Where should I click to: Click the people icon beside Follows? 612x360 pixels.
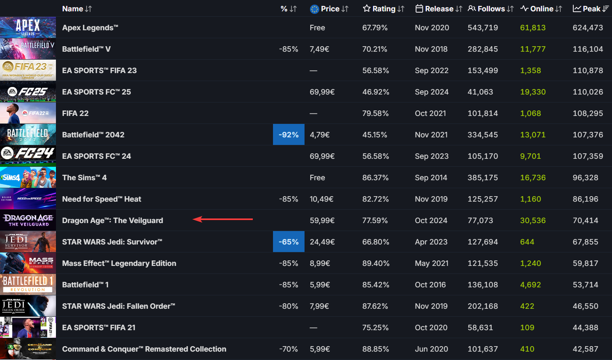click(x=472, y=9)
